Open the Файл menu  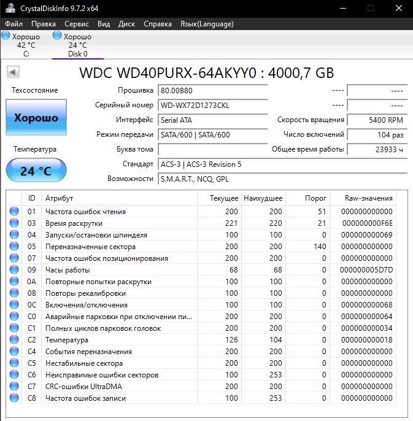(x=14, y=24)
